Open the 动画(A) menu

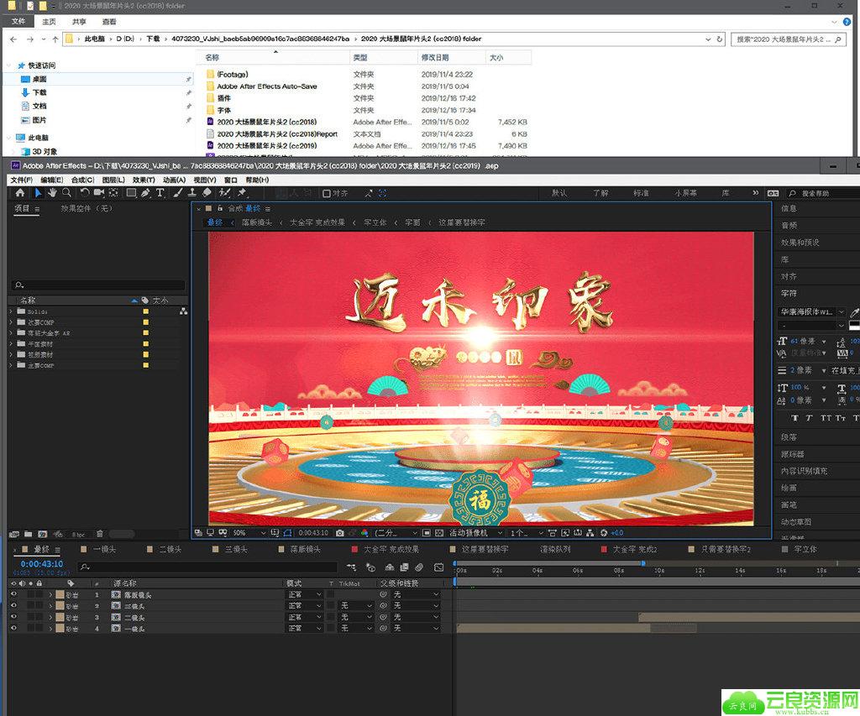click(174, 180)
